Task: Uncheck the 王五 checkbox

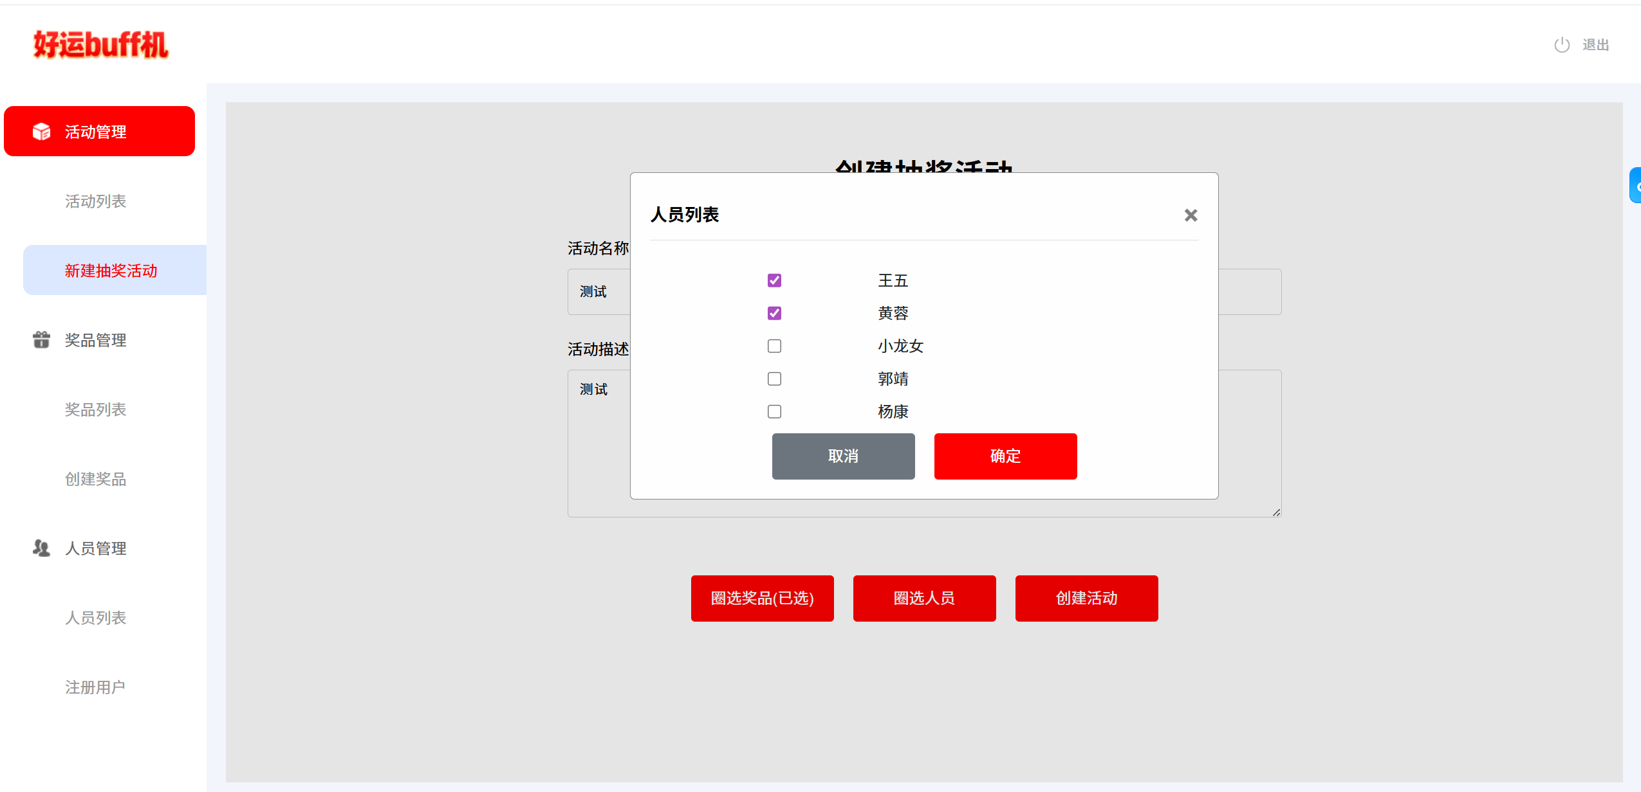Action: point(774,280)
